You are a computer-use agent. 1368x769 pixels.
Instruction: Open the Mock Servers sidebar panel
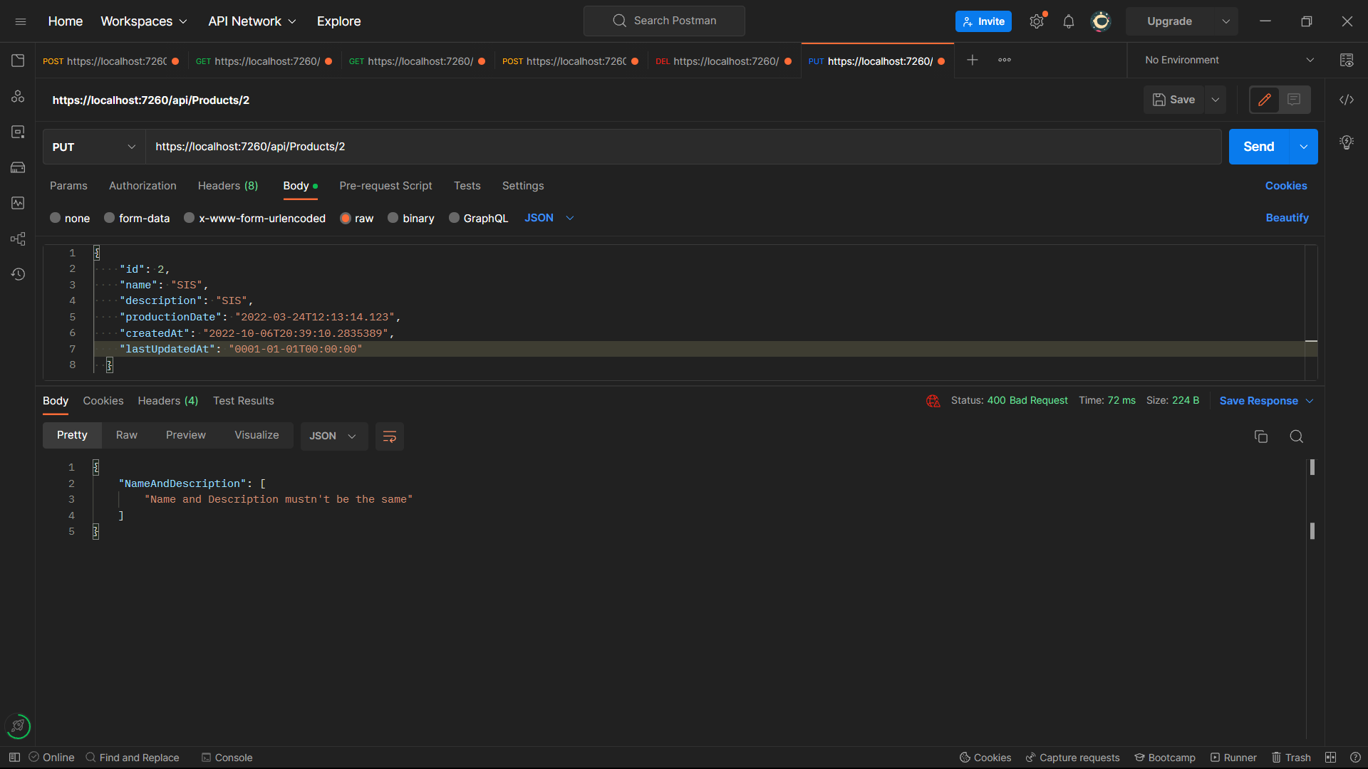pyautogui.click(x=18, y=167)
